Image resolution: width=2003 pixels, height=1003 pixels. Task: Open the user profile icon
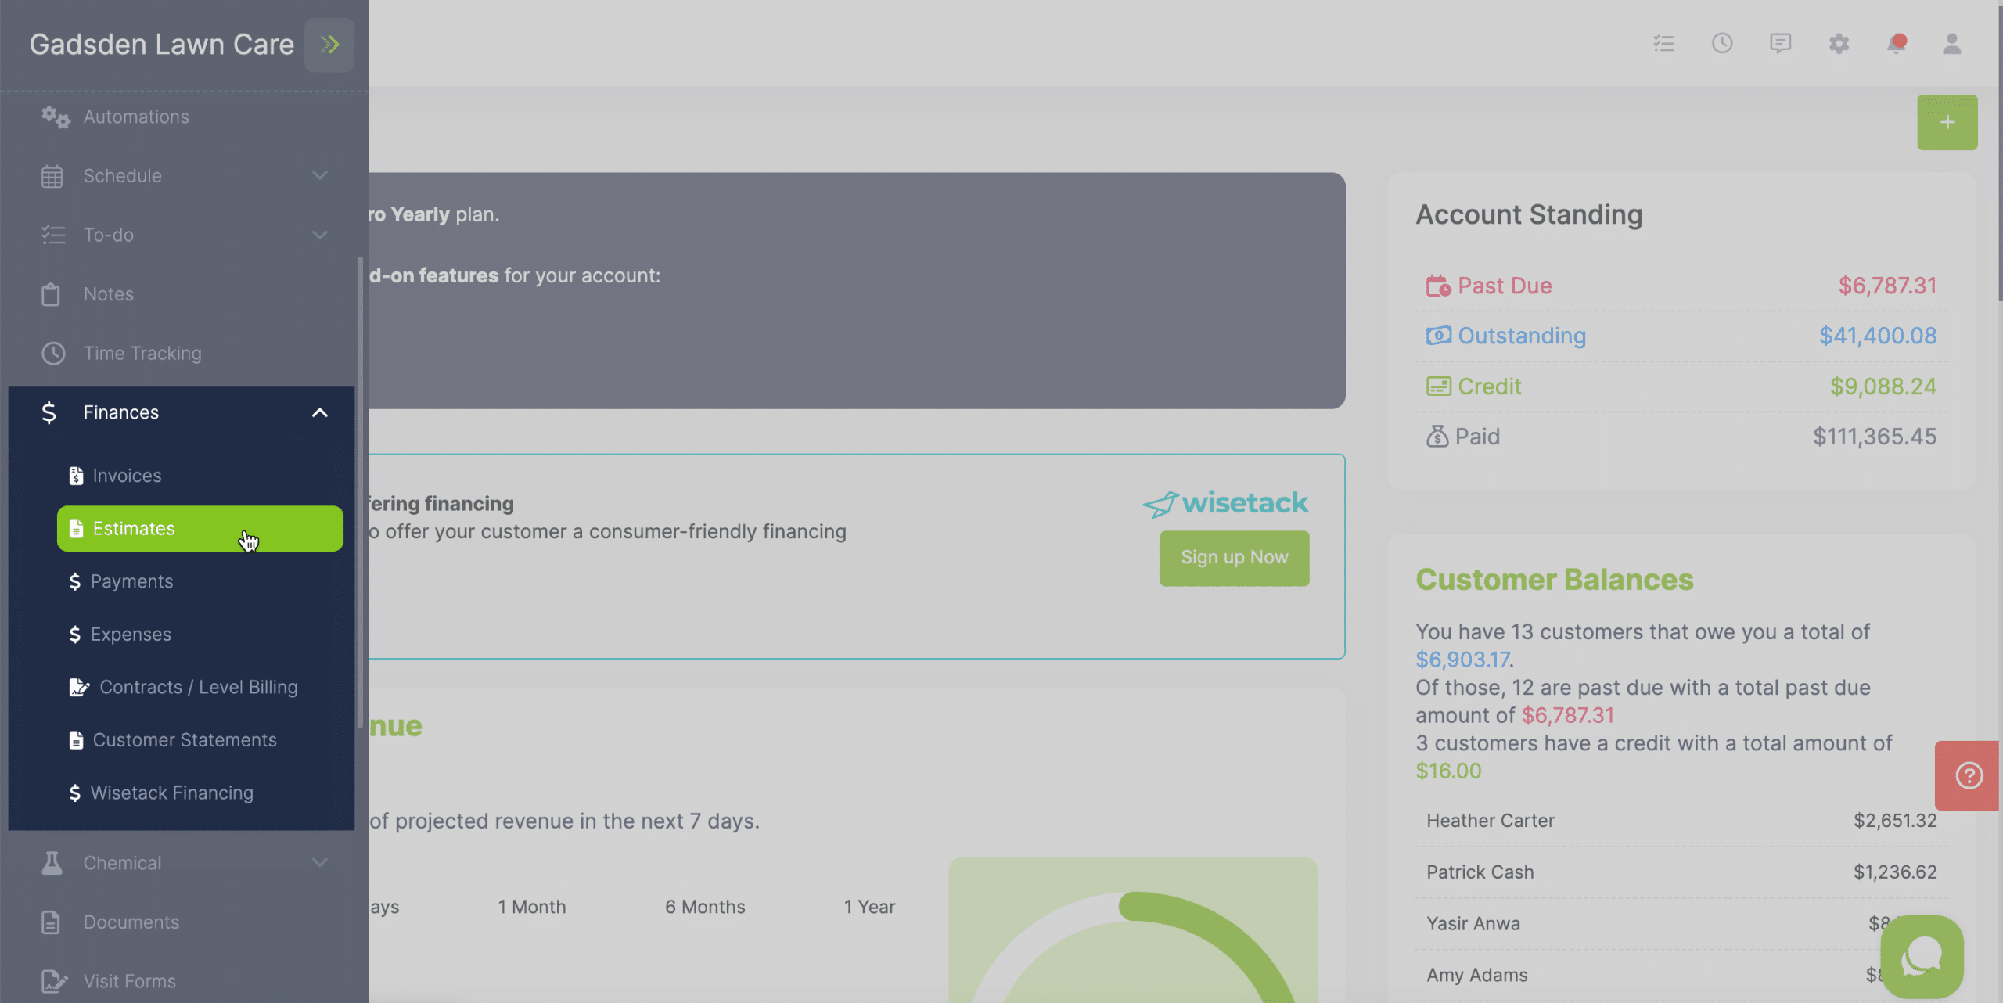tap(1952, 44)
